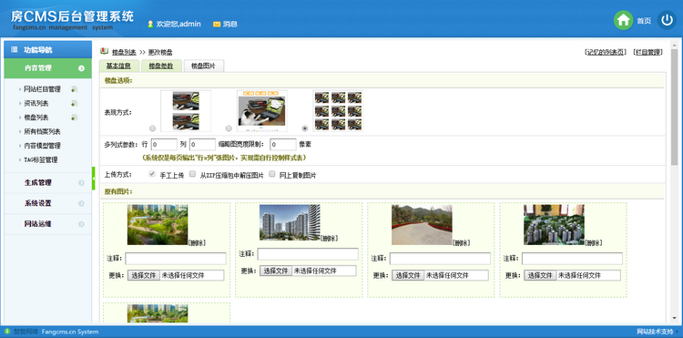The image size is (683, 338).
Task: Click the admin user avatar icon
Action: 150,24
